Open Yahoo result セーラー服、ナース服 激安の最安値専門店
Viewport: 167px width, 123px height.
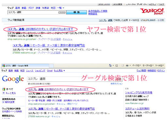coord(49,45)
